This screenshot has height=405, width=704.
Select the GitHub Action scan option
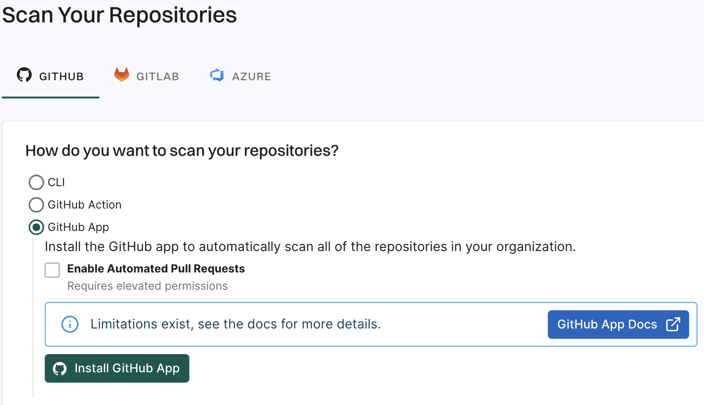click(x=36, y=205)
